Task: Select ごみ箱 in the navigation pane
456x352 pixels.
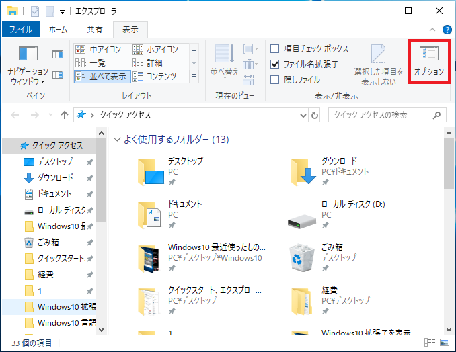Action: point(49,243)
